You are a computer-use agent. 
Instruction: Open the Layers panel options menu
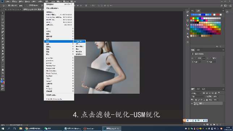[223, 89]
